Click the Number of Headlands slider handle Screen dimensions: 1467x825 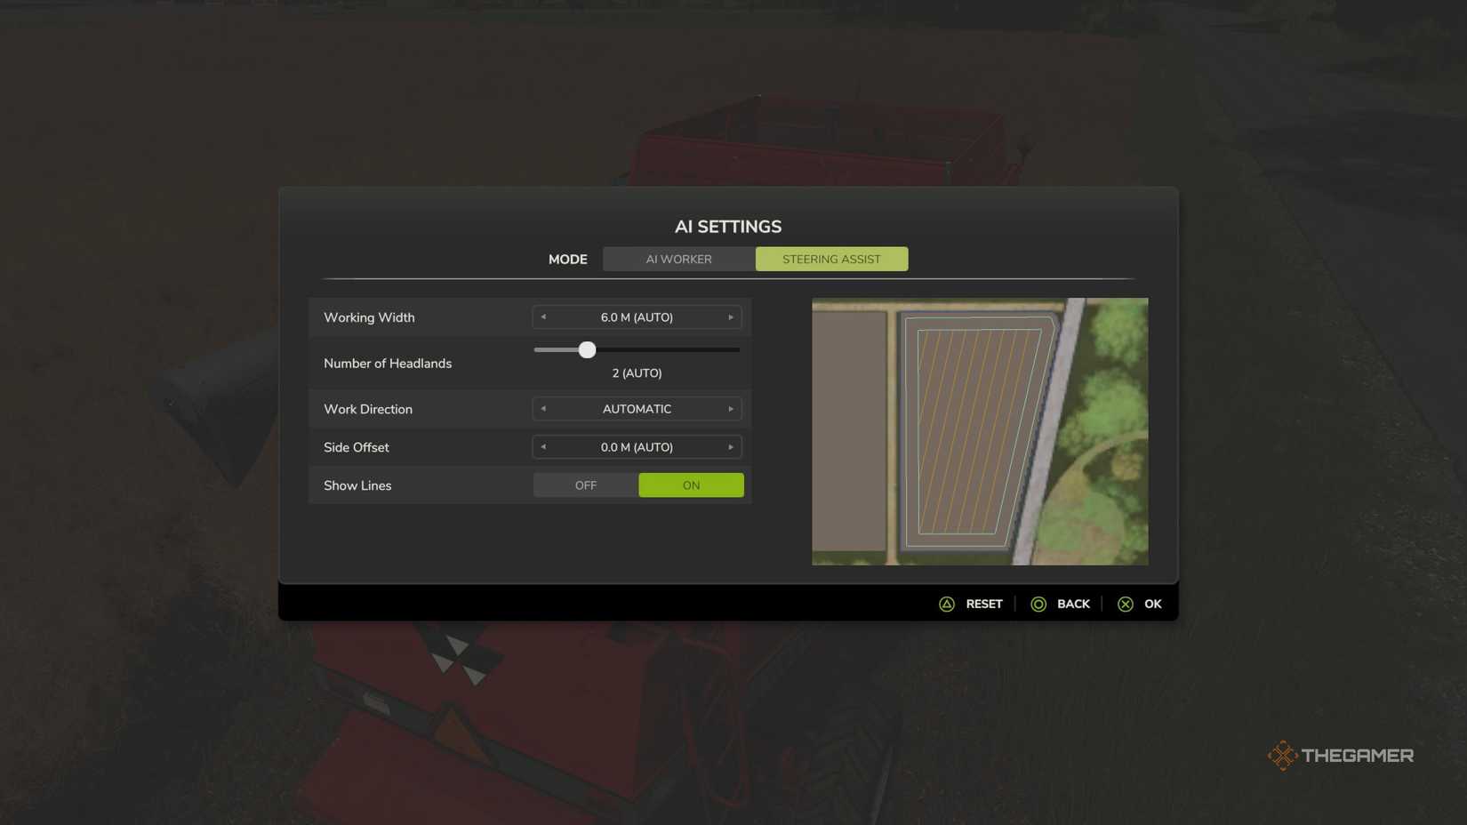pos(588,349)
